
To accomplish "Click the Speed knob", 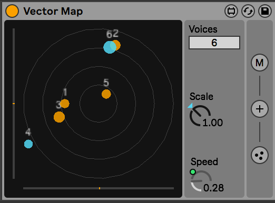I will coord(201,181).
